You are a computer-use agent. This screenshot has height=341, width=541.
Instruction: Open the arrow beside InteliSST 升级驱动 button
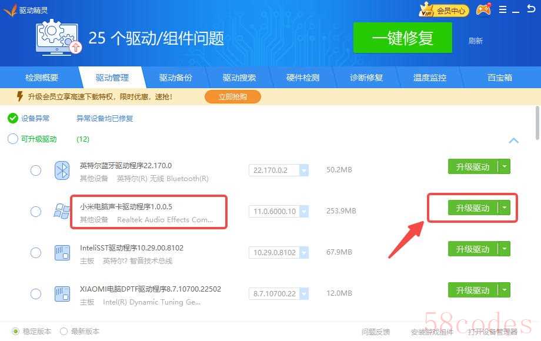pos(505,249)
